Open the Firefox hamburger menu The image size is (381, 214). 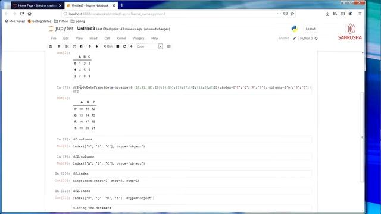(x=360, y=14)
